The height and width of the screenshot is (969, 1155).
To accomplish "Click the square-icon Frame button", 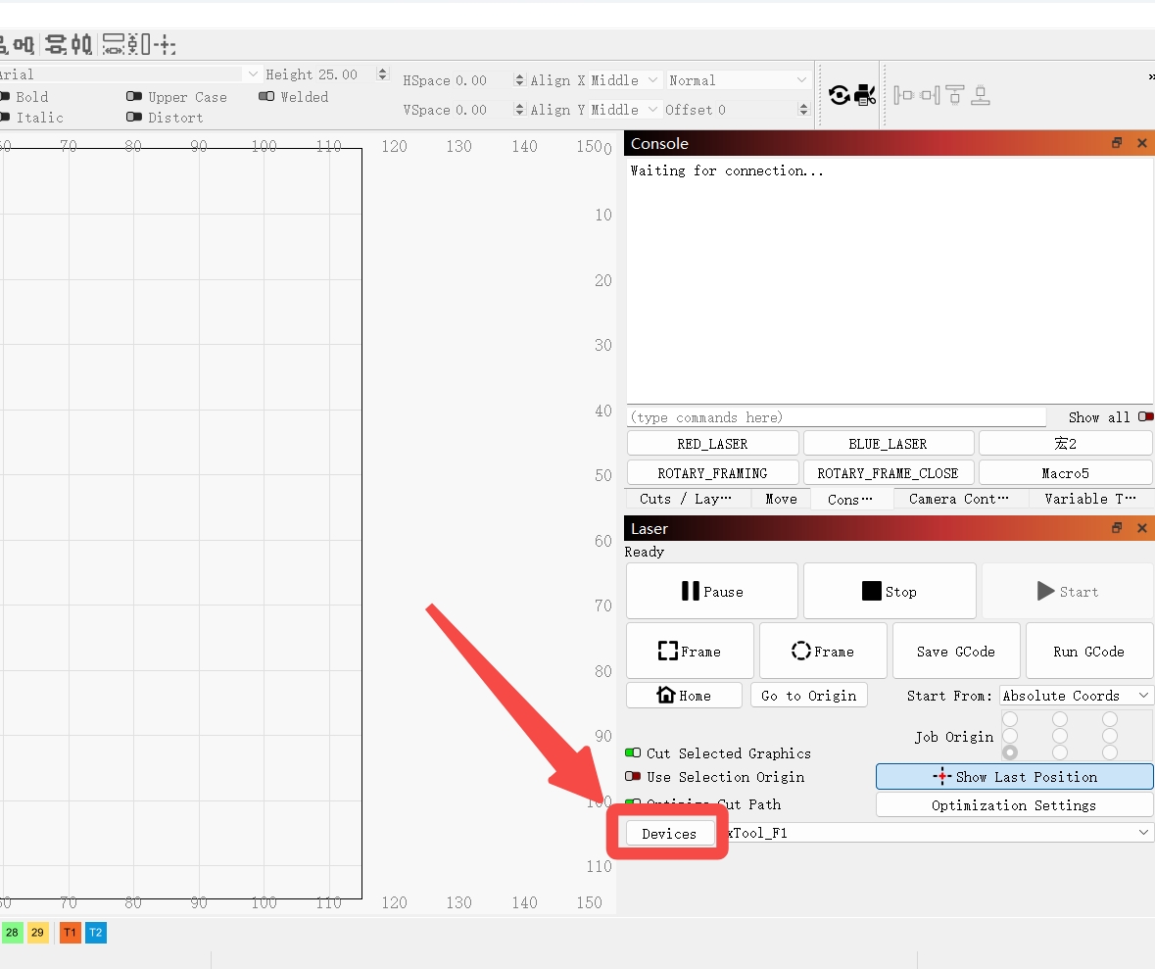I will [690, 651].
